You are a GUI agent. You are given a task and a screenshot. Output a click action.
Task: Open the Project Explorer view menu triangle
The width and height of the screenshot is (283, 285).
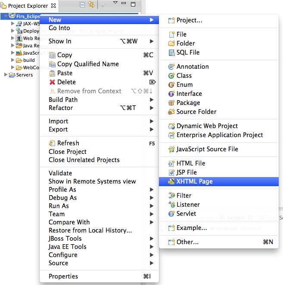point(115,3)
